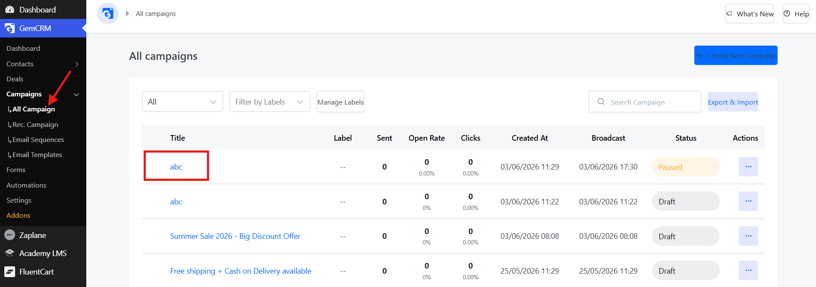Collapse the Campaigns submenu chevron
This screenshot has width=816, height=287.
click(77, 94)
